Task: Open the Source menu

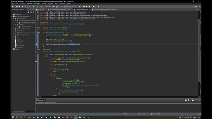Action: 23,4
